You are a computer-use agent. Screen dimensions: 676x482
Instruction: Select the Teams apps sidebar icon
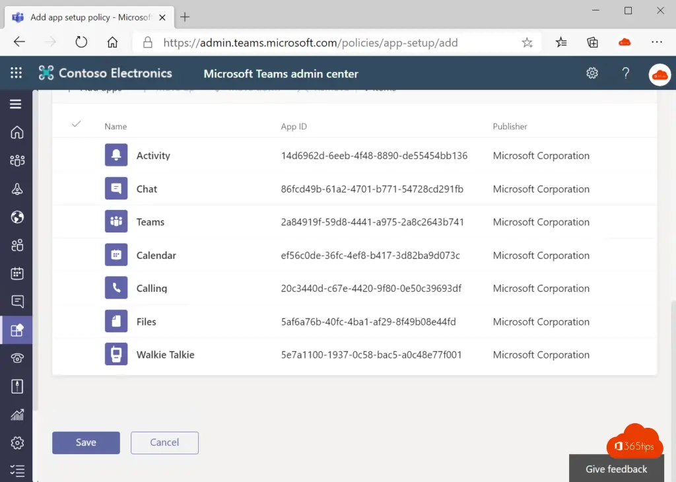[x=17, y=330]
